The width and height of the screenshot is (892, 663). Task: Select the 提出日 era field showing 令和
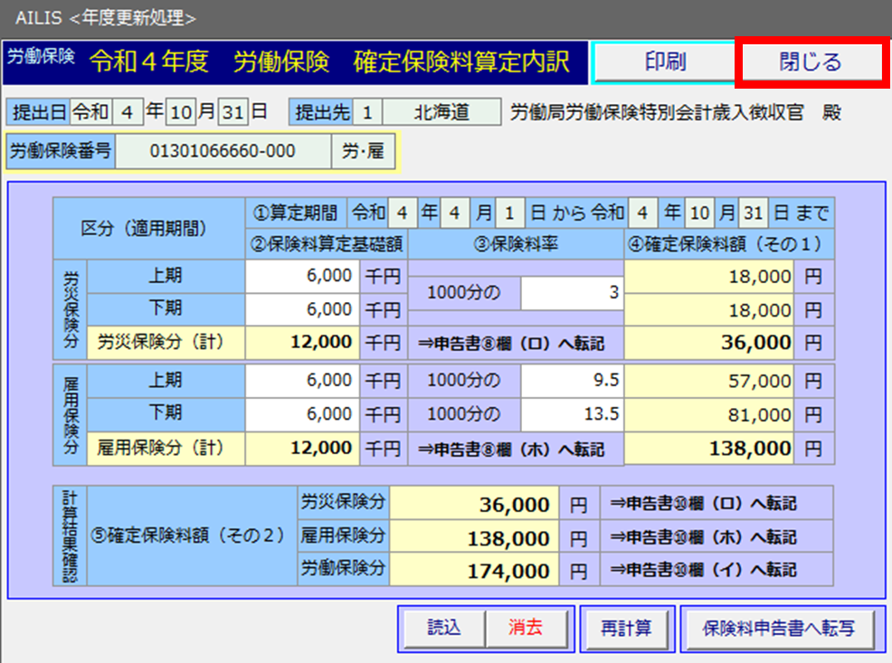(x=91, y=113)
